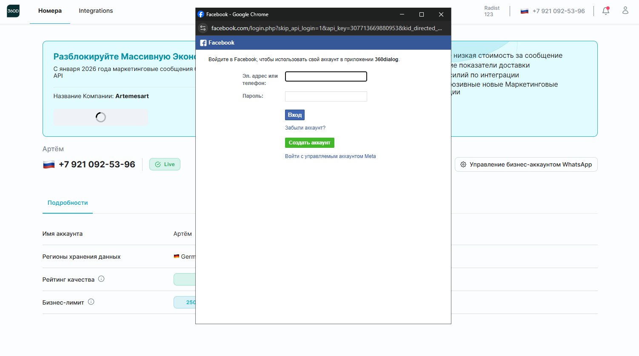Select the Подробности tab
This screenshot has height=356, width=639.
(x=68, y=203)
